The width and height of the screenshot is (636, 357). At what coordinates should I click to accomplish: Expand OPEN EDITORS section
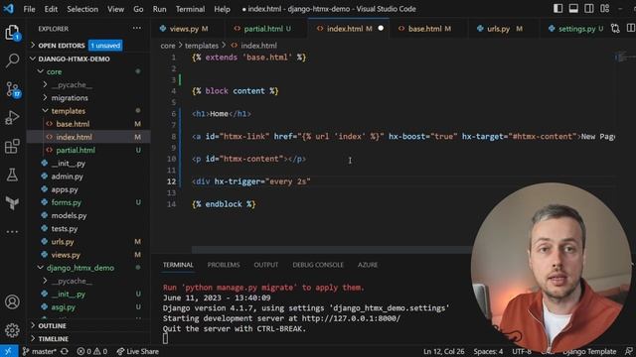point(88,46)
